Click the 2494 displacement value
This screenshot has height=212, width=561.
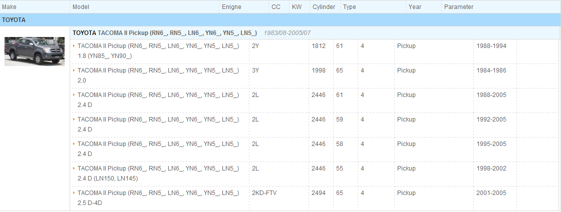(x=319, y=192)
